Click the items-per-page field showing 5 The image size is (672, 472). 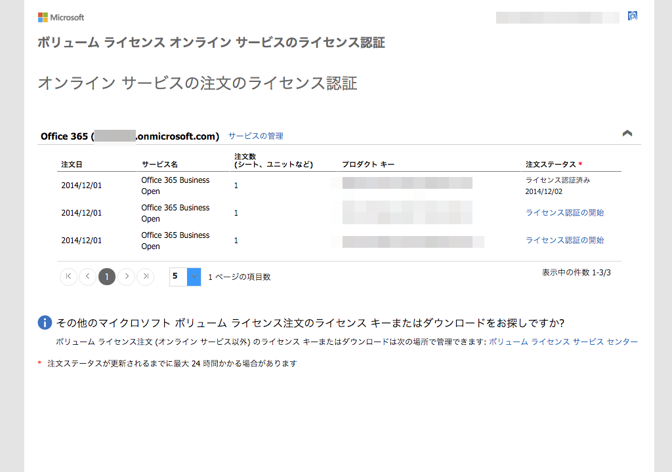(178, 277)
